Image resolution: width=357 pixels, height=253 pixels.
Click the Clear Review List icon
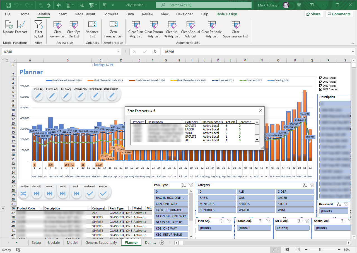point(57,28)
